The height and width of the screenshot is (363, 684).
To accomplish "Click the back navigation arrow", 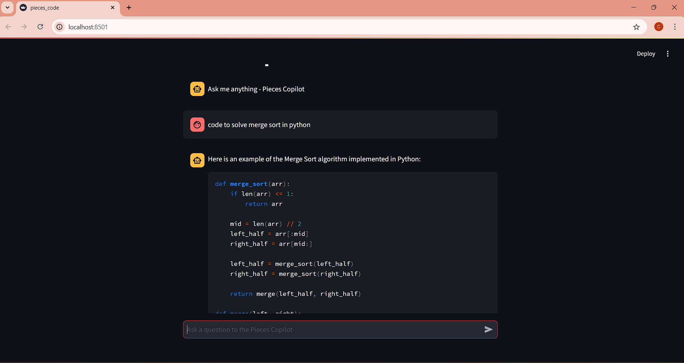I will pos(8,27).
